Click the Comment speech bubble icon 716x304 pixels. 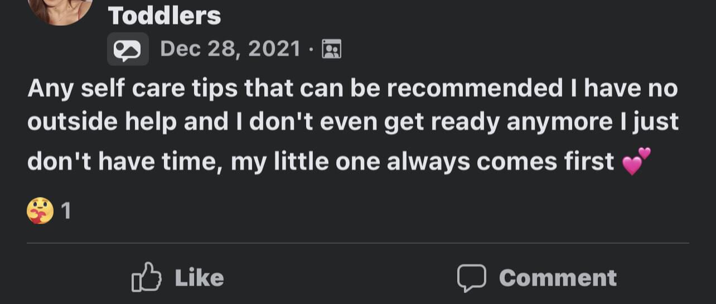coord(472,277)
